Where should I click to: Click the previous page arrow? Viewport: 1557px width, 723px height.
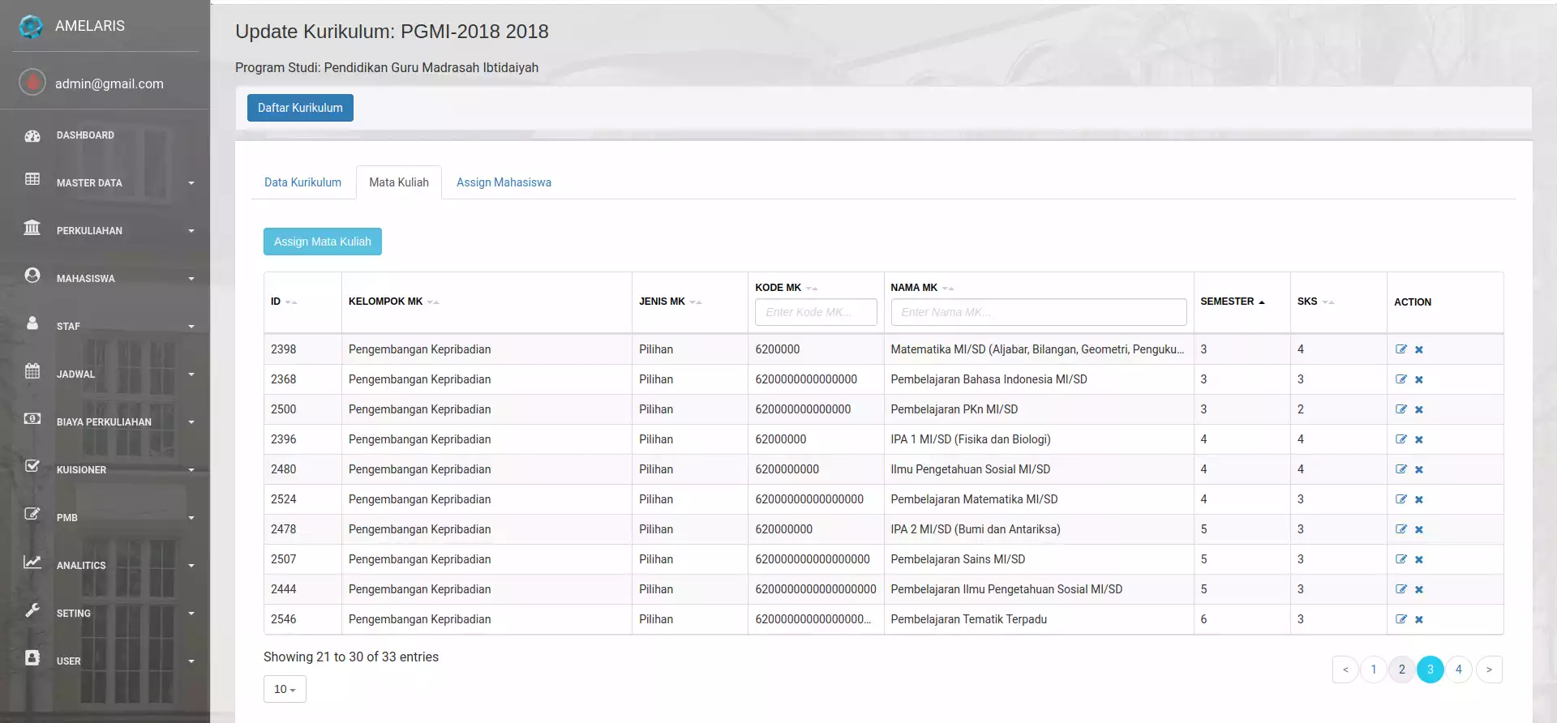point(1345,670)
